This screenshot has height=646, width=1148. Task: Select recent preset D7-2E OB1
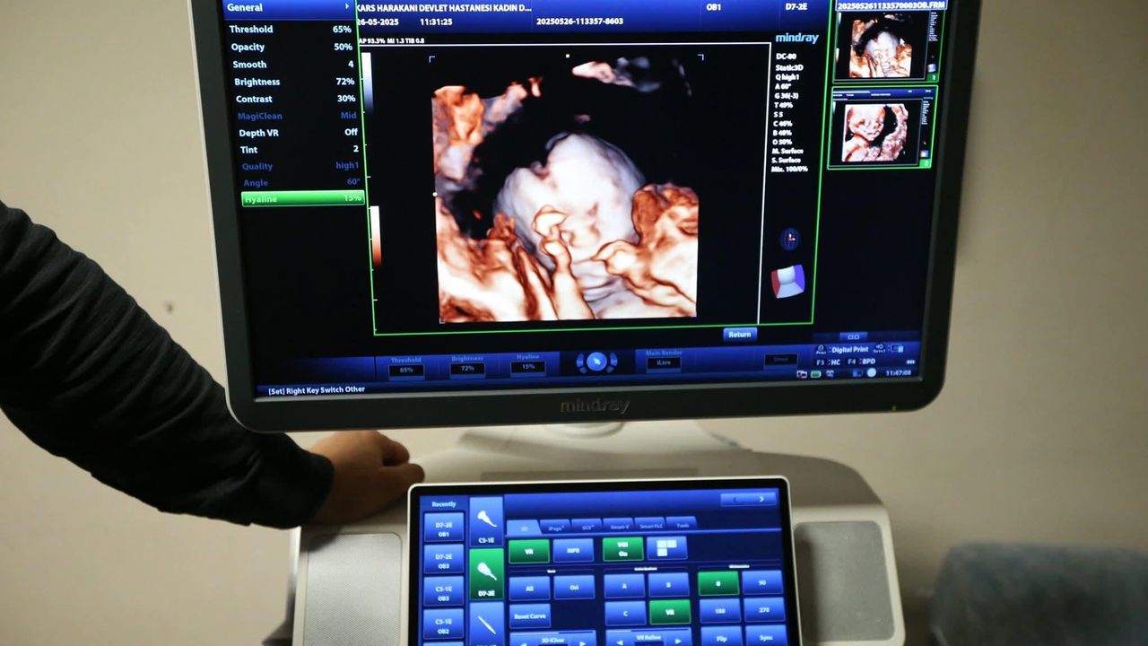pos(444,527)
